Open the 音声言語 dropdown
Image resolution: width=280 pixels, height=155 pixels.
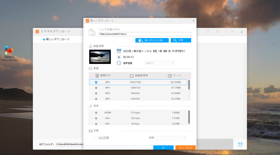[159, 63]
